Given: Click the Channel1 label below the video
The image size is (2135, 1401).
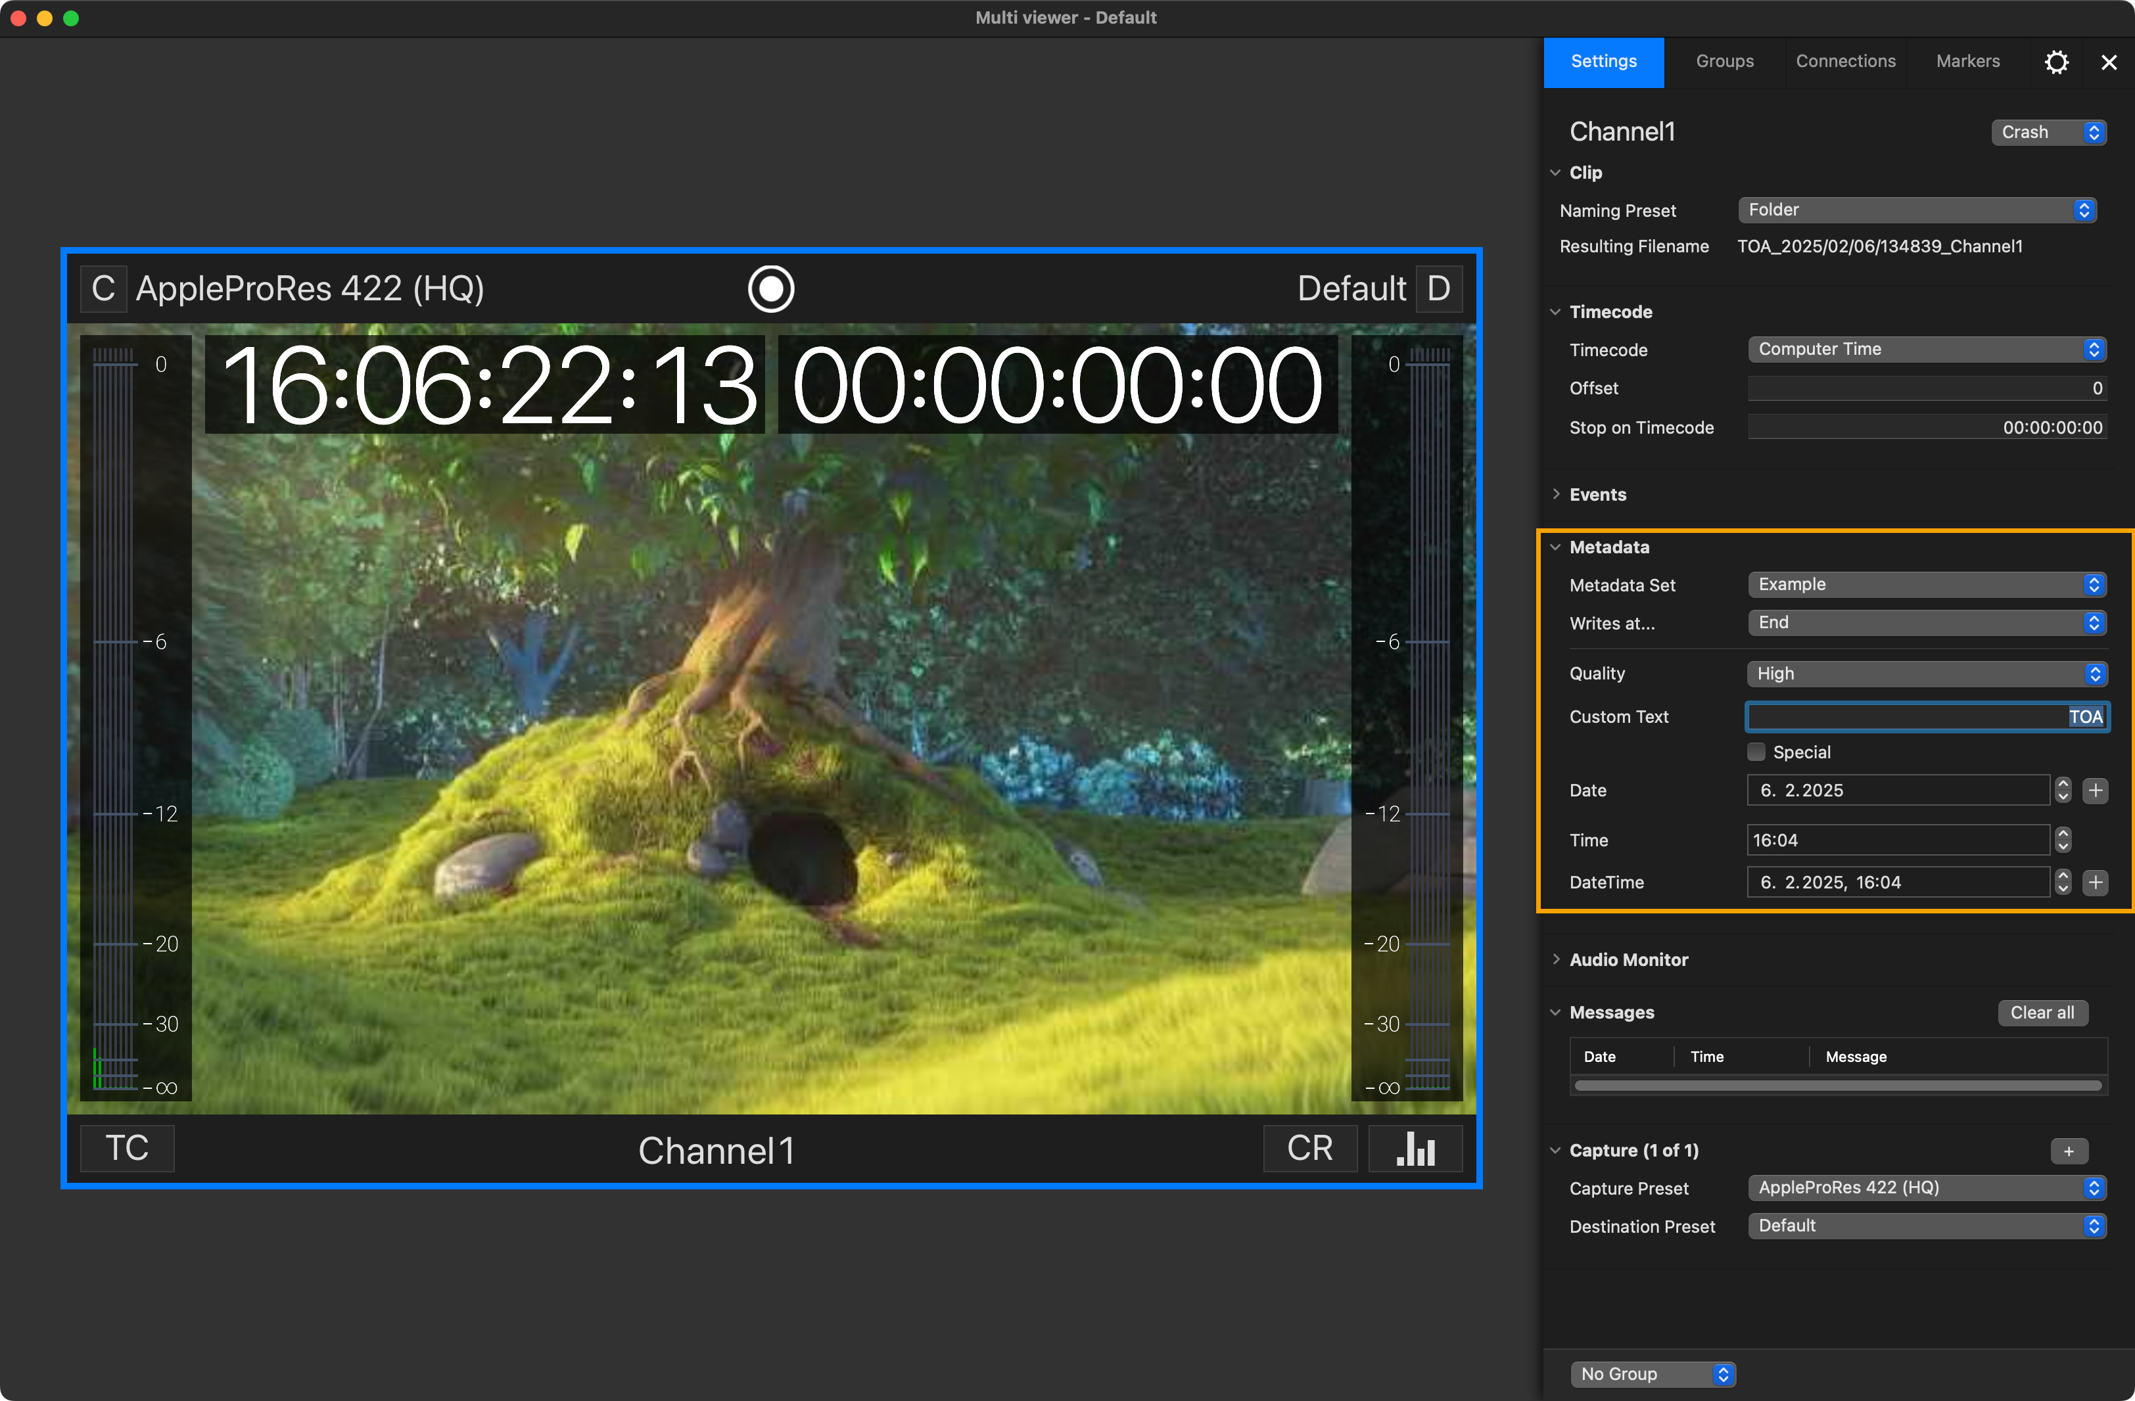Looking at the screenshot, I should point(716,1151).
